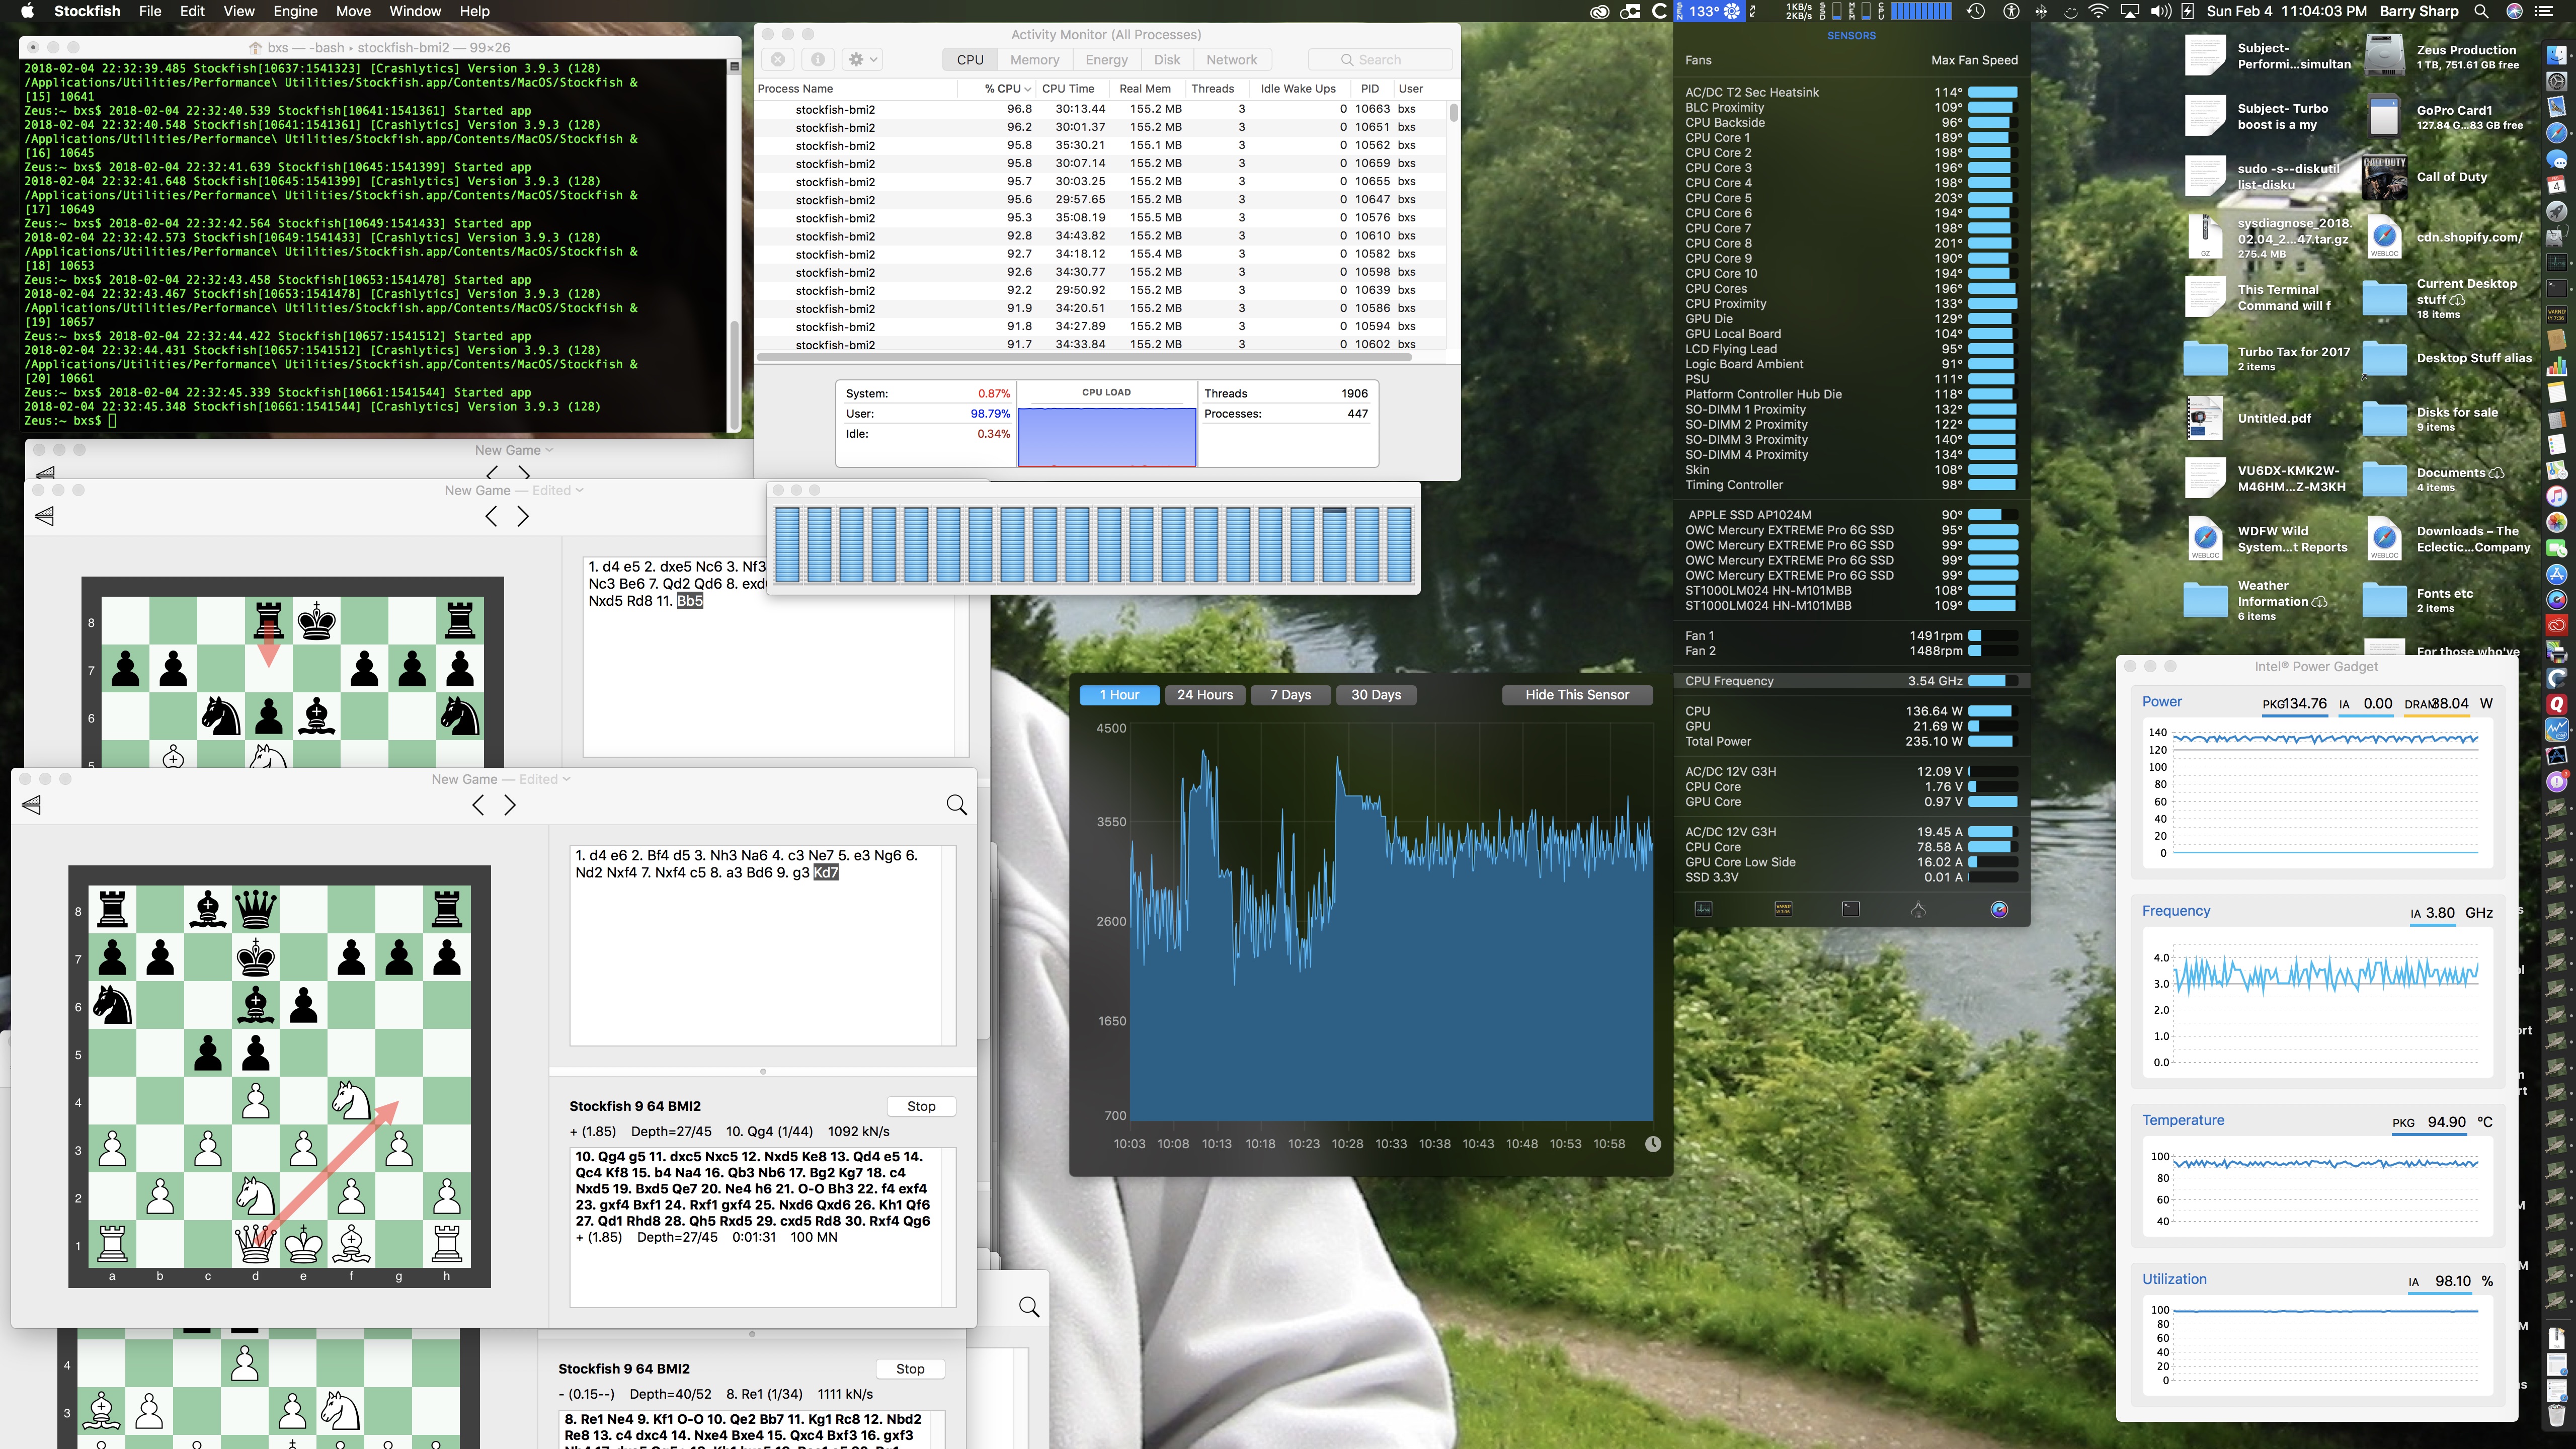Open System Information calipers icon in sensors panel
The height and width of the screenshot is (1449, 2576).
tap(1918, 909)
